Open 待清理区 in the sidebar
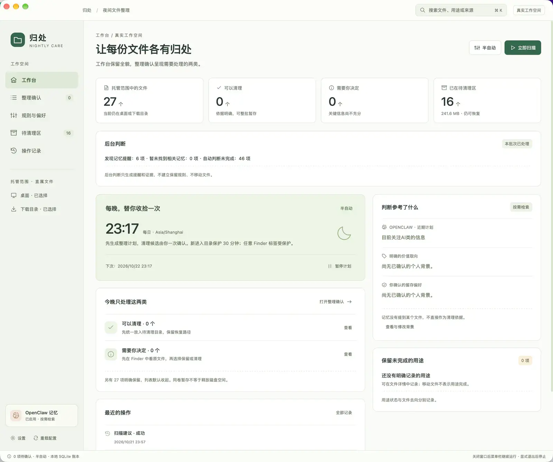This screenshot has height=462, width=553. click(x=41, y=133)
